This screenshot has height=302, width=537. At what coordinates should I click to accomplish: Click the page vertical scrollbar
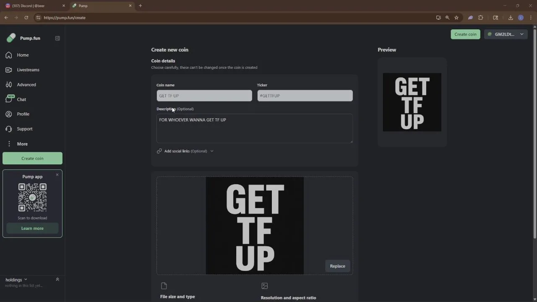click(534, 134)
